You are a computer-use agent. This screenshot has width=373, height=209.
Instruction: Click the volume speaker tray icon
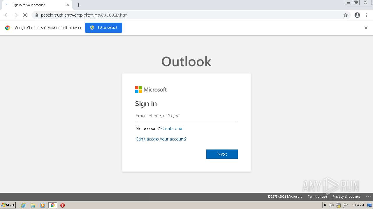[331, 205]
